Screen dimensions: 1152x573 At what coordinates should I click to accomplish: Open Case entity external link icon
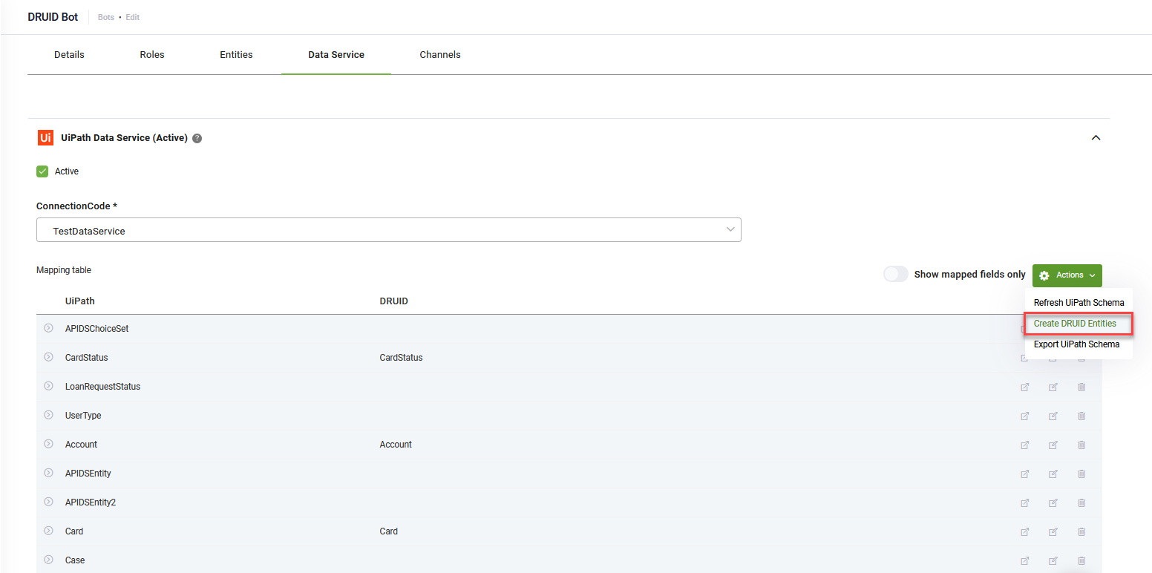coord(1025,560)
